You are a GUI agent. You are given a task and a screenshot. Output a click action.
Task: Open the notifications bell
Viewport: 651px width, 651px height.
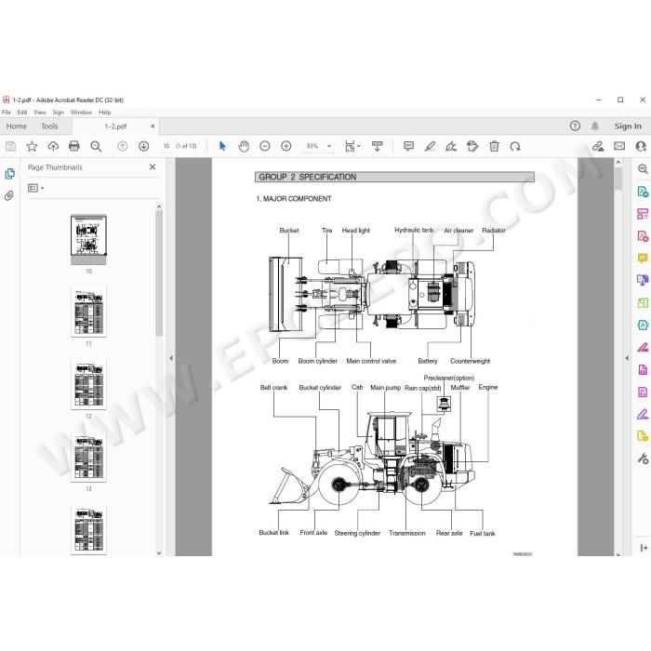click(x=595, y=126)
